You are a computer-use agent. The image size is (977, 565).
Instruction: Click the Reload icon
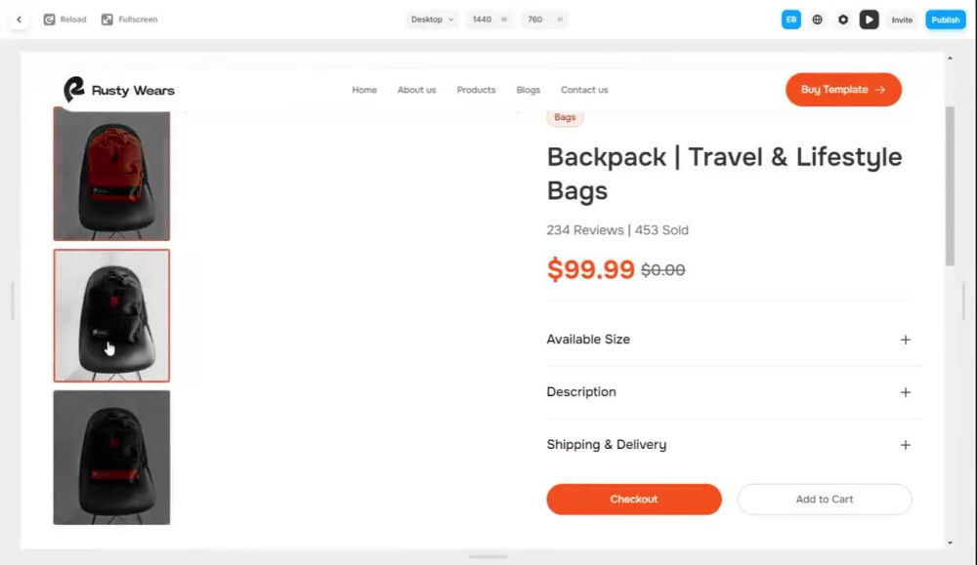(x=49, y=20)
